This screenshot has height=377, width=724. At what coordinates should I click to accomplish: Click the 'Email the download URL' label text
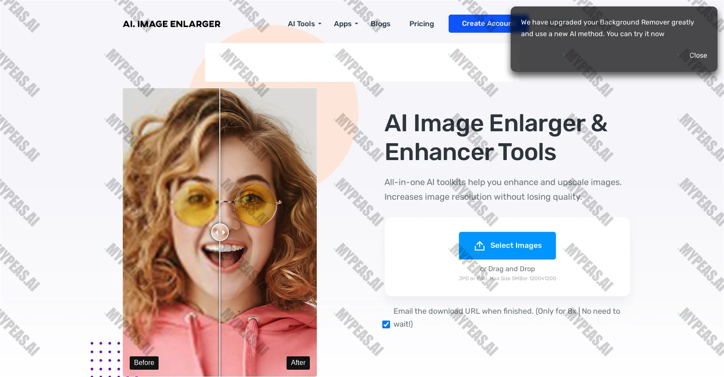tap(507, 317)
